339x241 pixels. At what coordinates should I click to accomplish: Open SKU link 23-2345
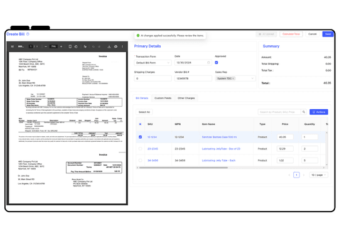pyautogui.click(x=153, y=149)
